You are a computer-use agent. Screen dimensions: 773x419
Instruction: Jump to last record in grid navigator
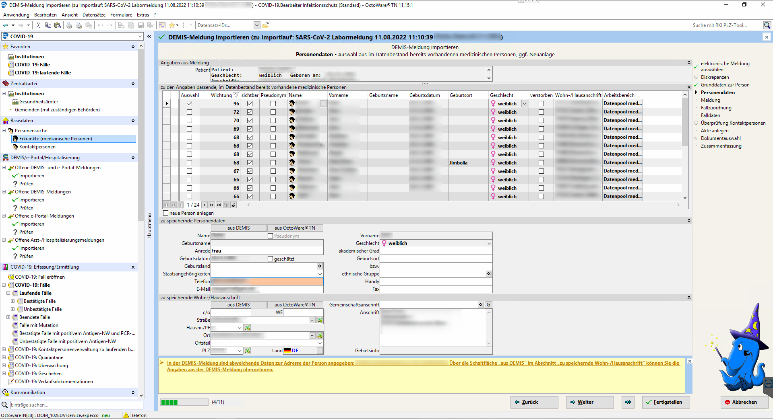coord(219,205)
